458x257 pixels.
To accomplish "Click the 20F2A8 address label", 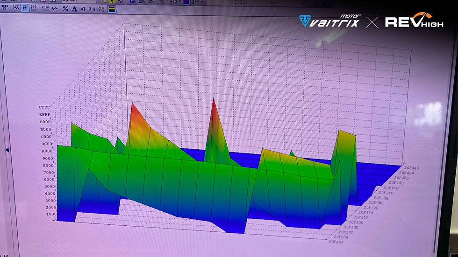I will click(336, 242).
